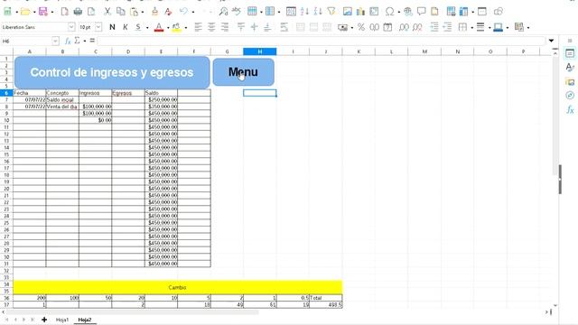Toggle freeze rows and columns
The width and height of the screenshot is (578, 325).
463,12
